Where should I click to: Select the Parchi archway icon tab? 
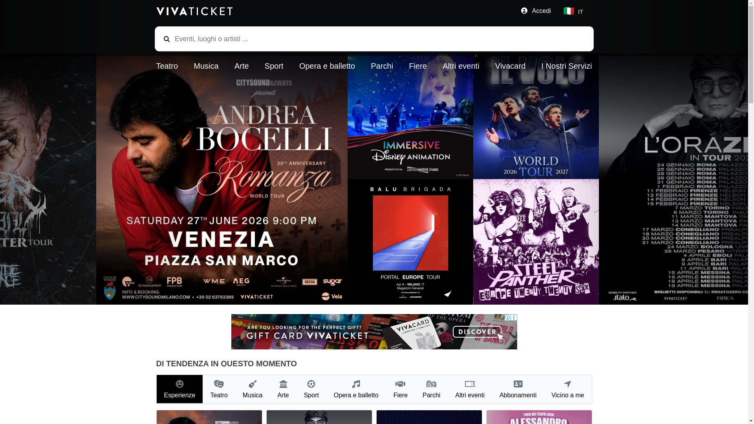click(431, 389)
